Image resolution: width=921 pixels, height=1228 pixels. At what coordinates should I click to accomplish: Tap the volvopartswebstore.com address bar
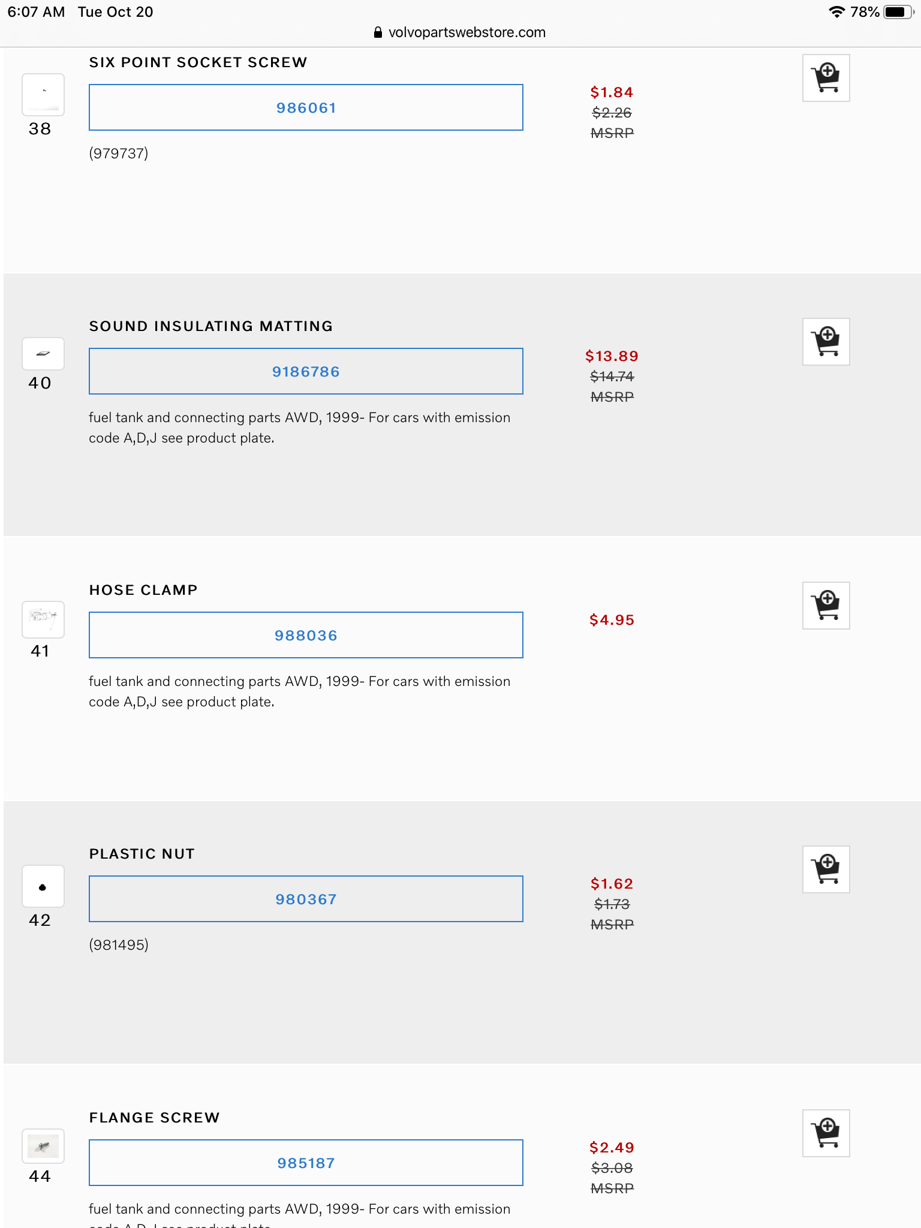pos(466,32)
